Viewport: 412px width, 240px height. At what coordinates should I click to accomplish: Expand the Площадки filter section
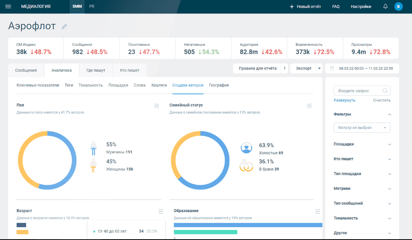click(x=389, y=144)
